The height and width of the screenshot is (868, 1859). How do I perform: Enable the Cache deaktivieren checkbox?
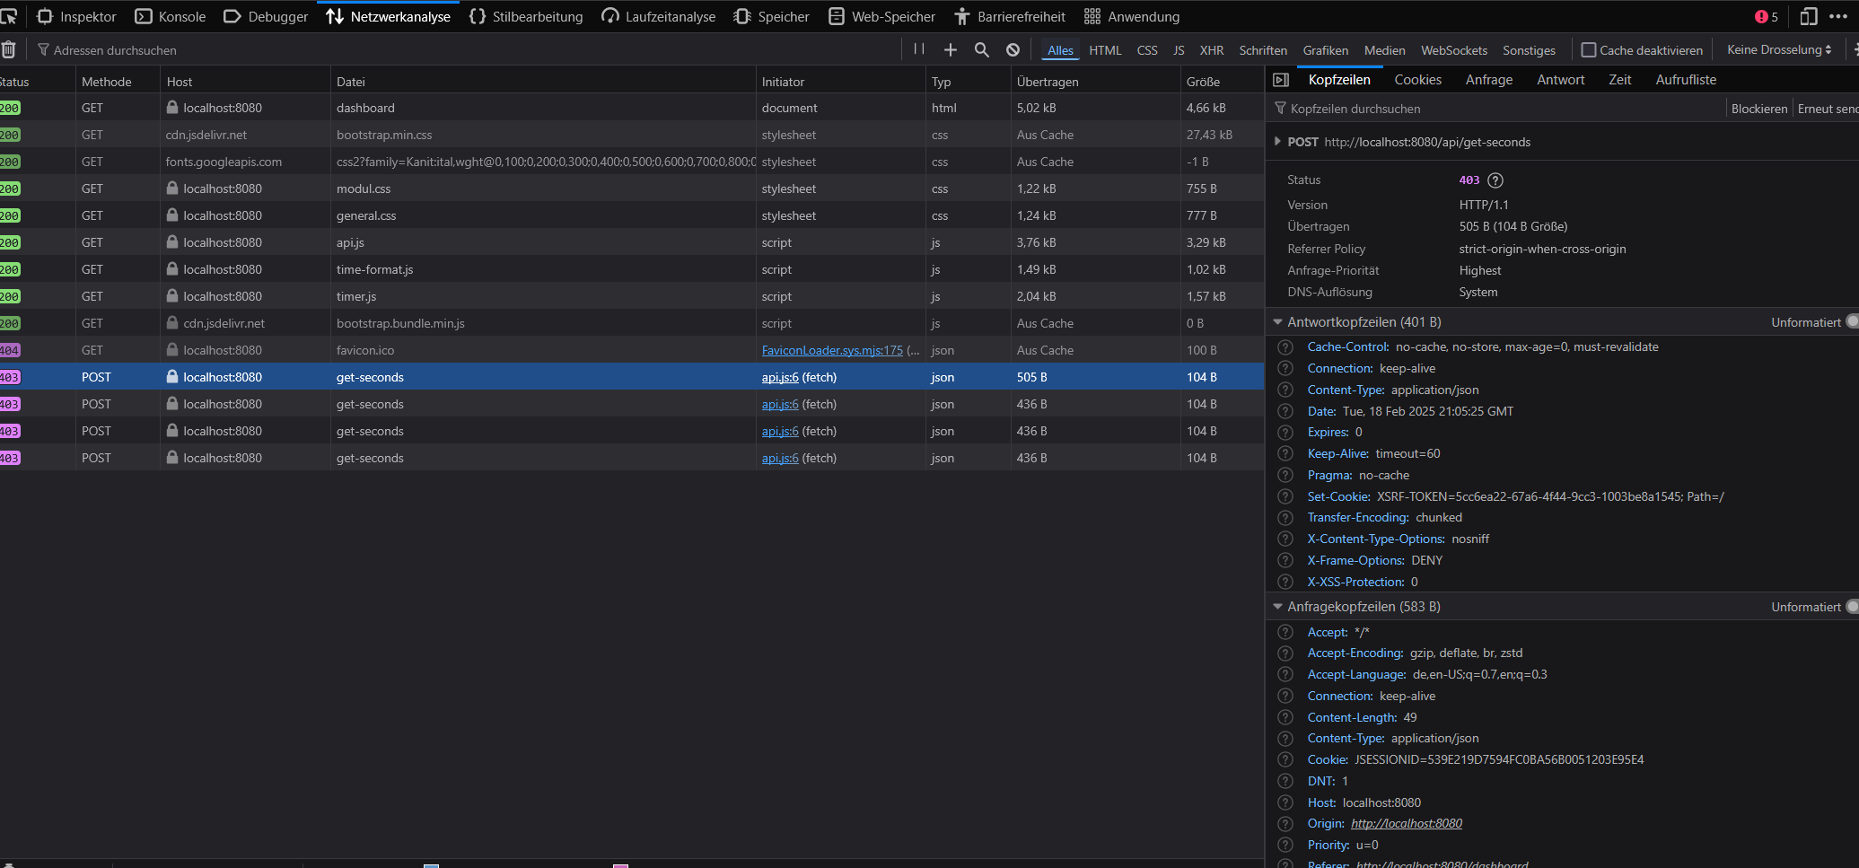1589,50
